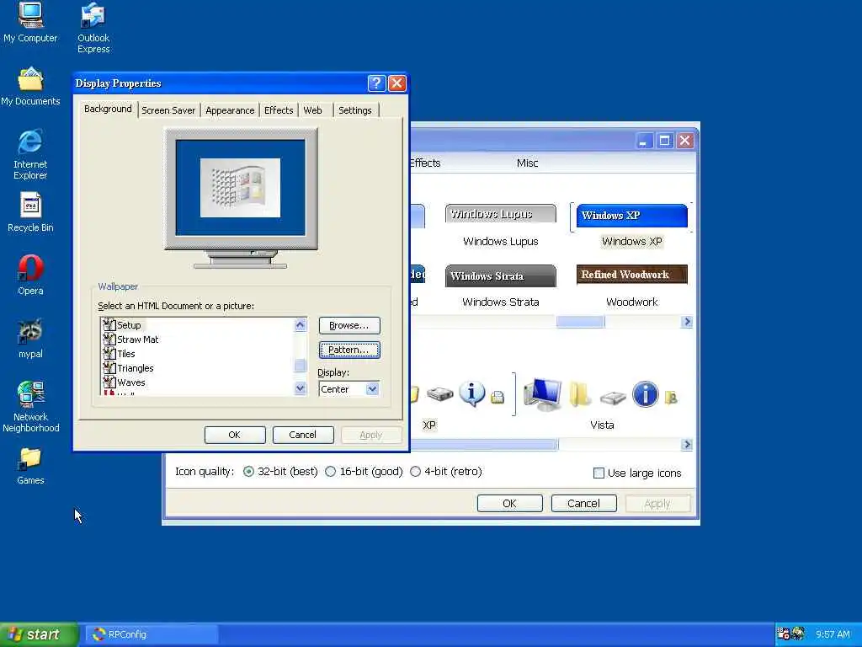Select the Windows Lupus theme preview
Screen dimensions: 862x647
(500, 214)
